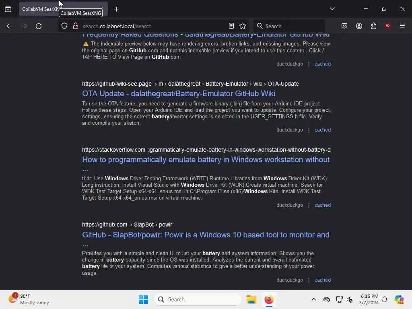The height and width of the screenshot is (309, 412).
Task: Show hidden system tray icons
Action: pyautogui.click(x=314, y=299)
